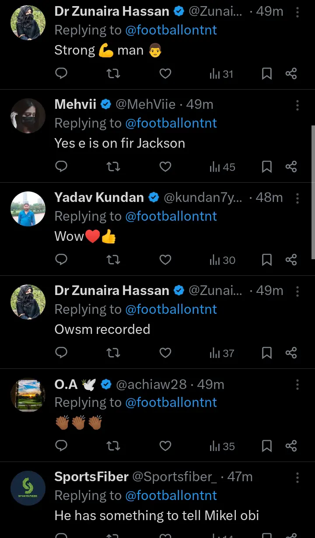The image size is (315, 538).
Task: View analytics of Yadav Kundan's tweet
Action: tap(222, 260)
